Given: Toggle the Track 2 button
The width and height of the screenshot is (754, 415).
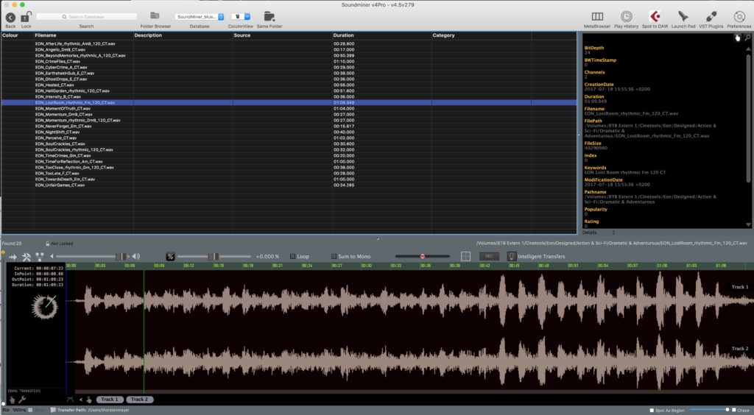Looking at the screenshot, I should click(139, 400).
